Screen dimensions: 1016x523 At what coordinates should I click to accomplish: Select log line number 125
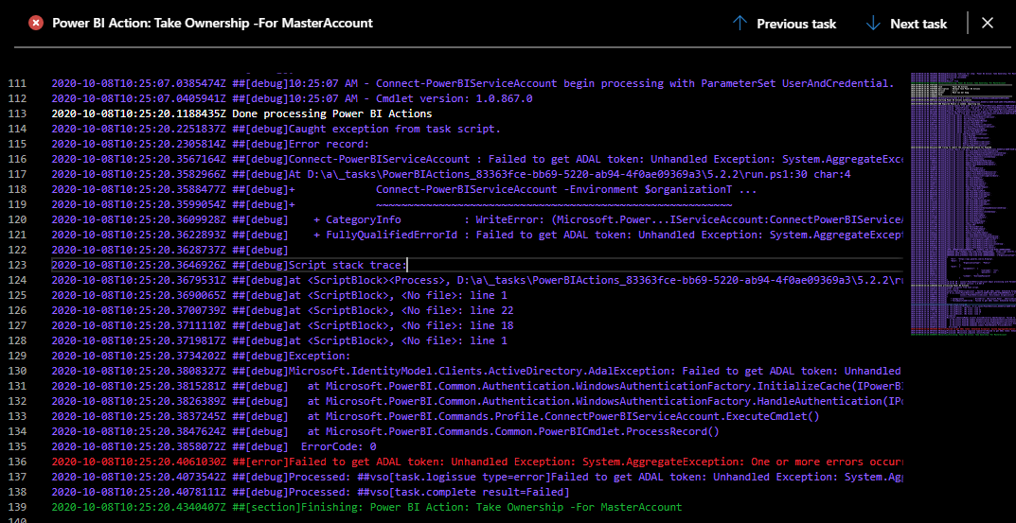[x=17, y=295]
